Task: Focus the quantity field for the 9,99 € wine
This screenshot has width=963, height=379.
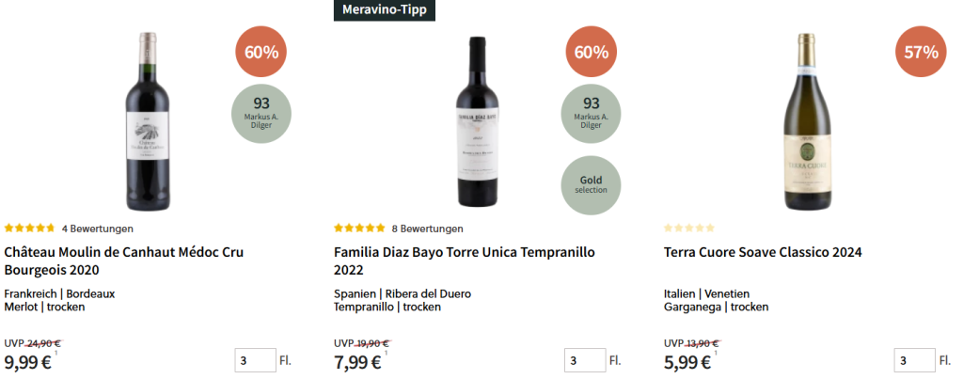Action: tap(255, 361)
